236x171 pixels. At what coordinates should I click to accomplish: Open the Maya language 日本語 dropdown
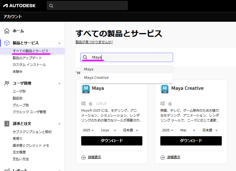[130, 130]
